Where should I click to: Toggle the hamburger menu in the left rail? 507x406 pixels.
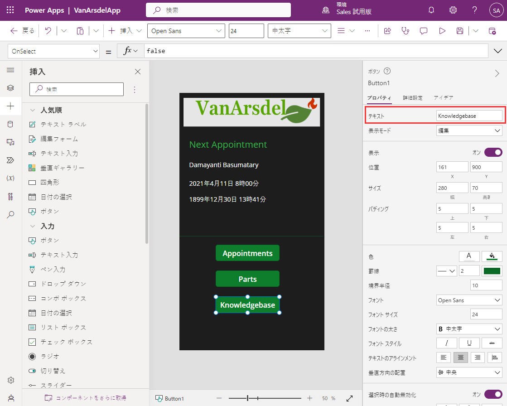click(x=10, y=70)
